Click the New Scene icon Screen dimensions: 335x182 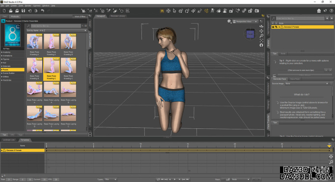pos(4,11)
